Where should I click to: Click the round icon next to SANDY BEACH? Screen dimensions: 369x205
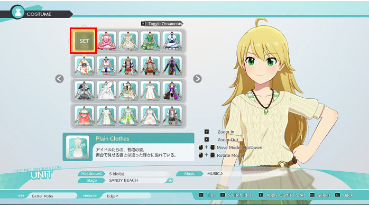tap(170, 180)
